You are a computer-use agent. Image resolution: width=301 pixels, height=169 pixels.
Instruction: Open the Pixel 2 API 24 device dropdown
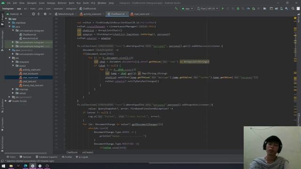pos(207,8)
